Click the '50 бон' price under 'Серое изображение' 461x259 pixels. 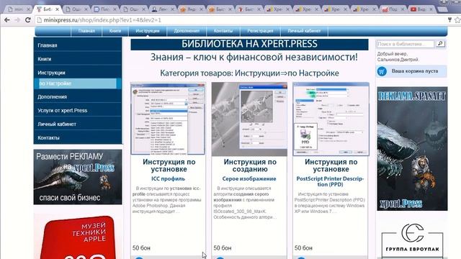[x=223, y=248]
